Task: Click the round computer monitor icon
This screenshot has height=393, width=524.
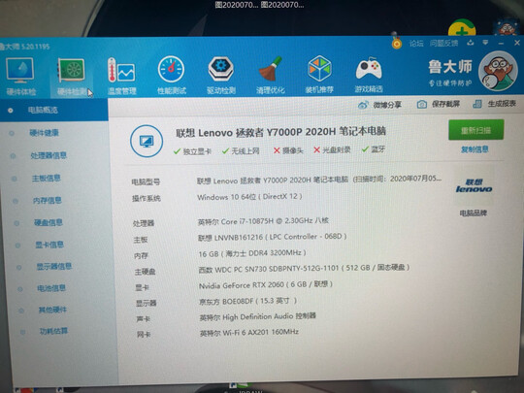Action: [x=147, y=141]
